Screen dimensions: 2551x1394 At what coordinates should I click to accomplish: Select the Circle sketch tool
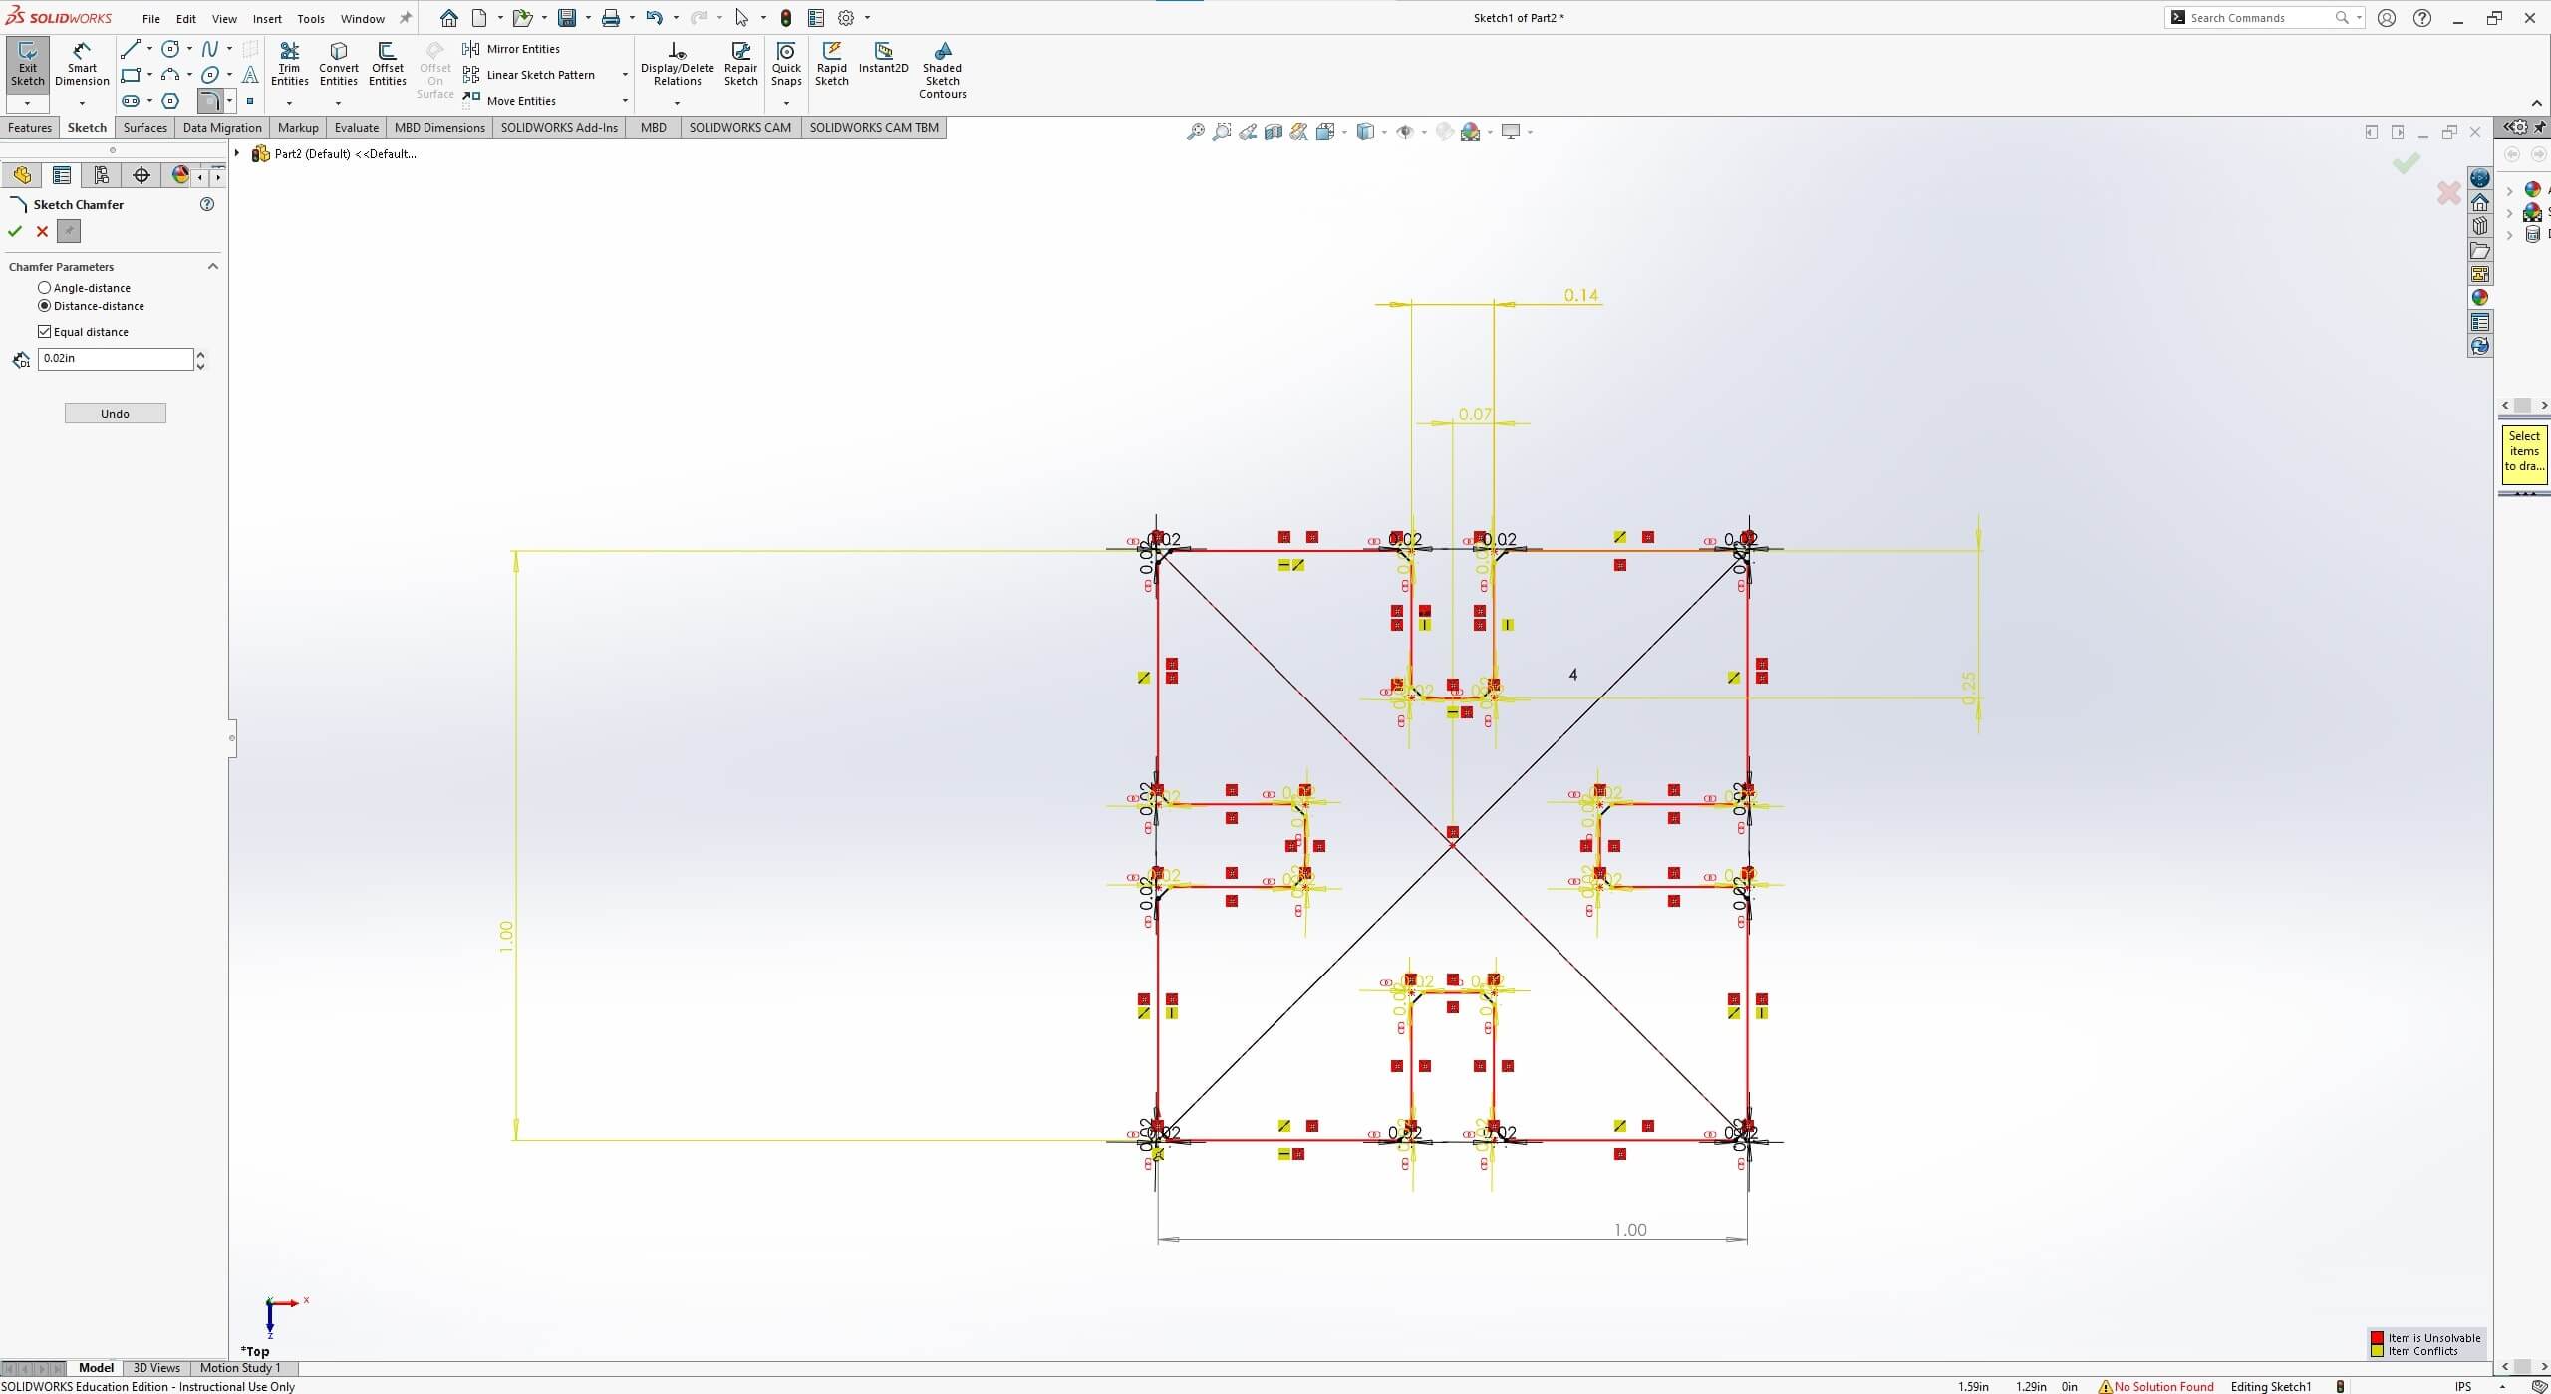(170, 48)
